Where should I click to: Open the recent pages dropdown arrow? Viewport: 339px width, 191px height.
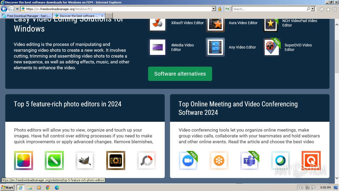[17, 9]
